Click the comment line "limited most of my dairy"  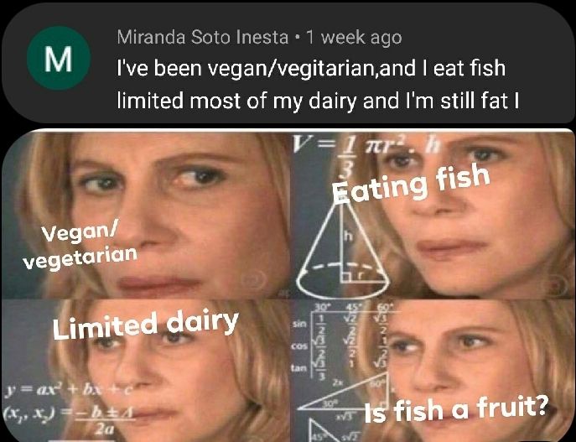(319, 101)
